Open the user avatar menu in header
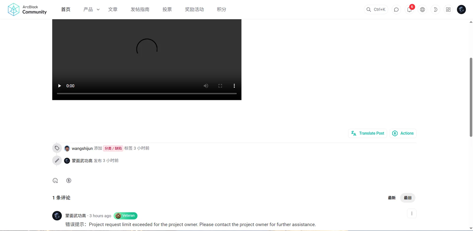The image size is (473, 231). coord(461,9)
